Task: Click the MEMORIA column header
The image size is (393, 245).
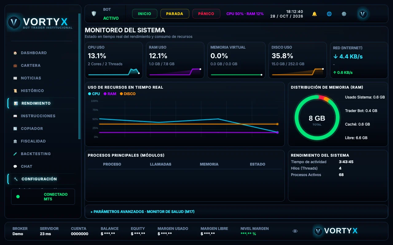Action: tap(209, 164)
